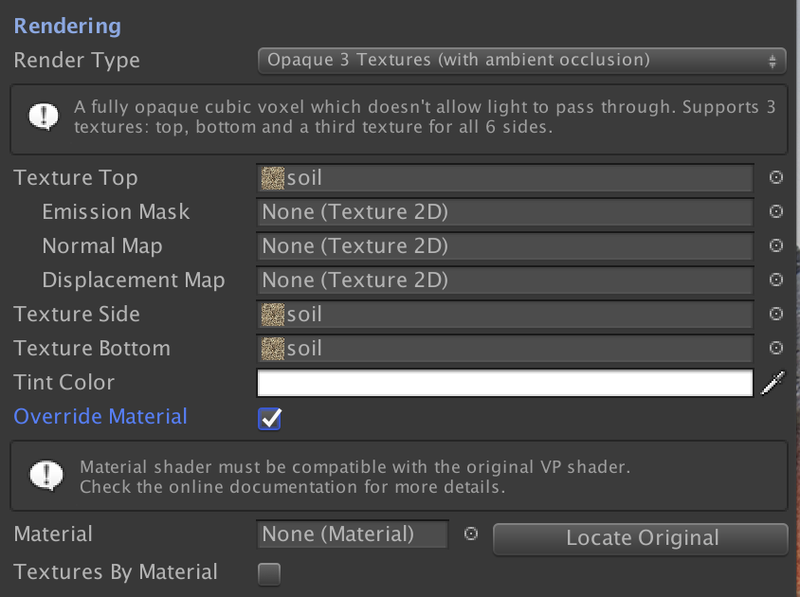Disable the Override Material checkbox
Image resolution: width=800 pixels, height=597 pixels.
tap(268, 418)
